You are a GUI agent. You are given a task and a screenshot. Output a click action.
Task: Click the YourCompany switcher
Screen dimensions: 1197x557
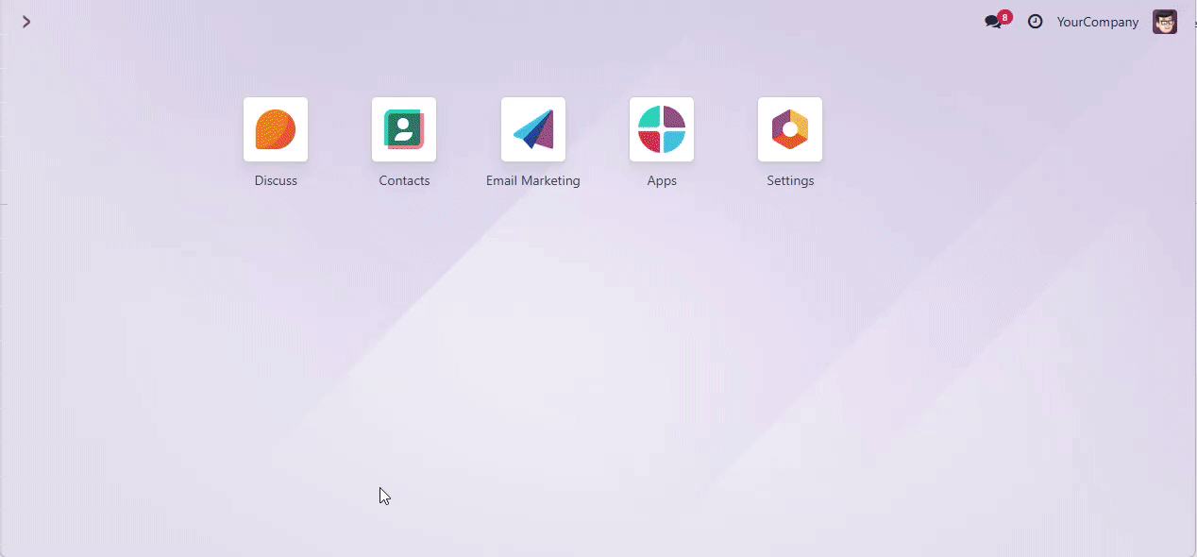(1098, 22)
